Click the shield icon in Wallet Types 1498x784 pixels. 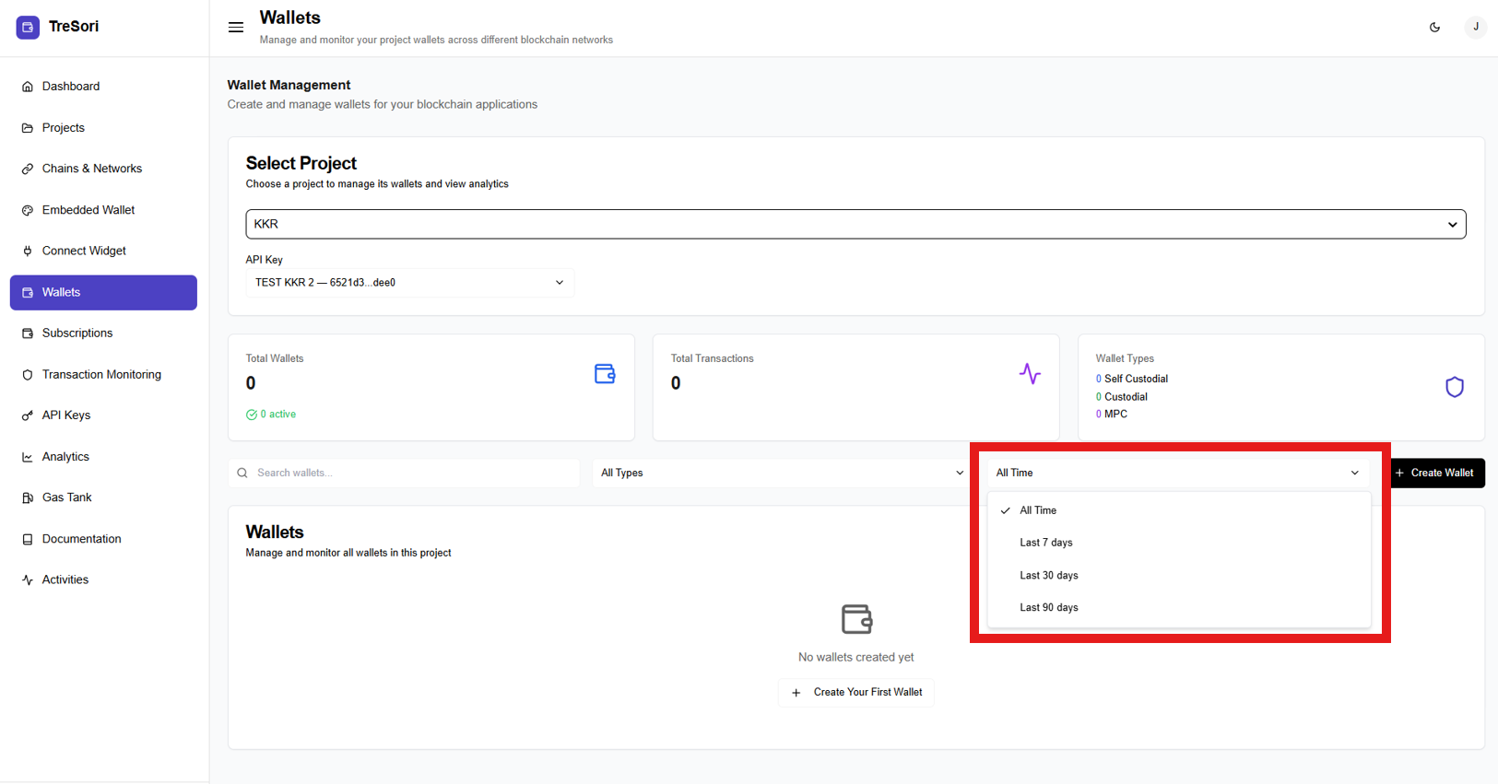(x=1454, y=387)
